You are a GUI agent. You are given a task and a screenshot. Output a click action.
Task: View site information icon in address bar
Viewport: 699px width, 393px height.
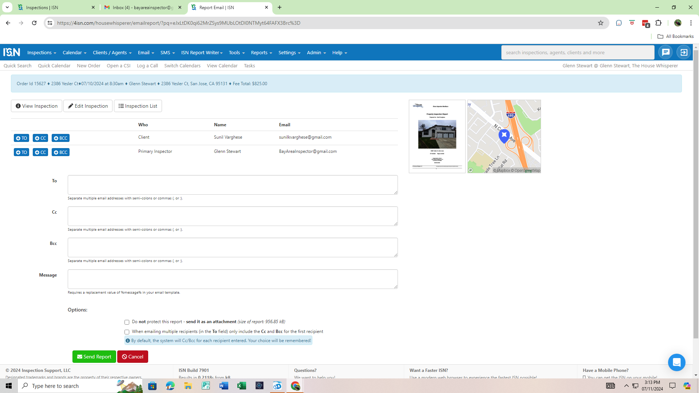coord(50,23)
